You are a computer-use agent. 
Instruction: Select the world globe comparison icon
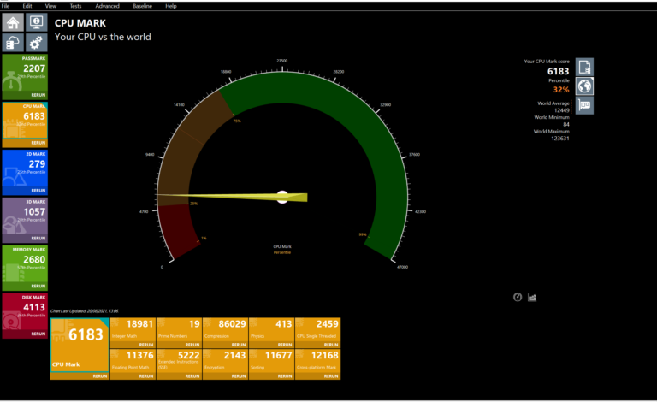[x=584, y=86]
